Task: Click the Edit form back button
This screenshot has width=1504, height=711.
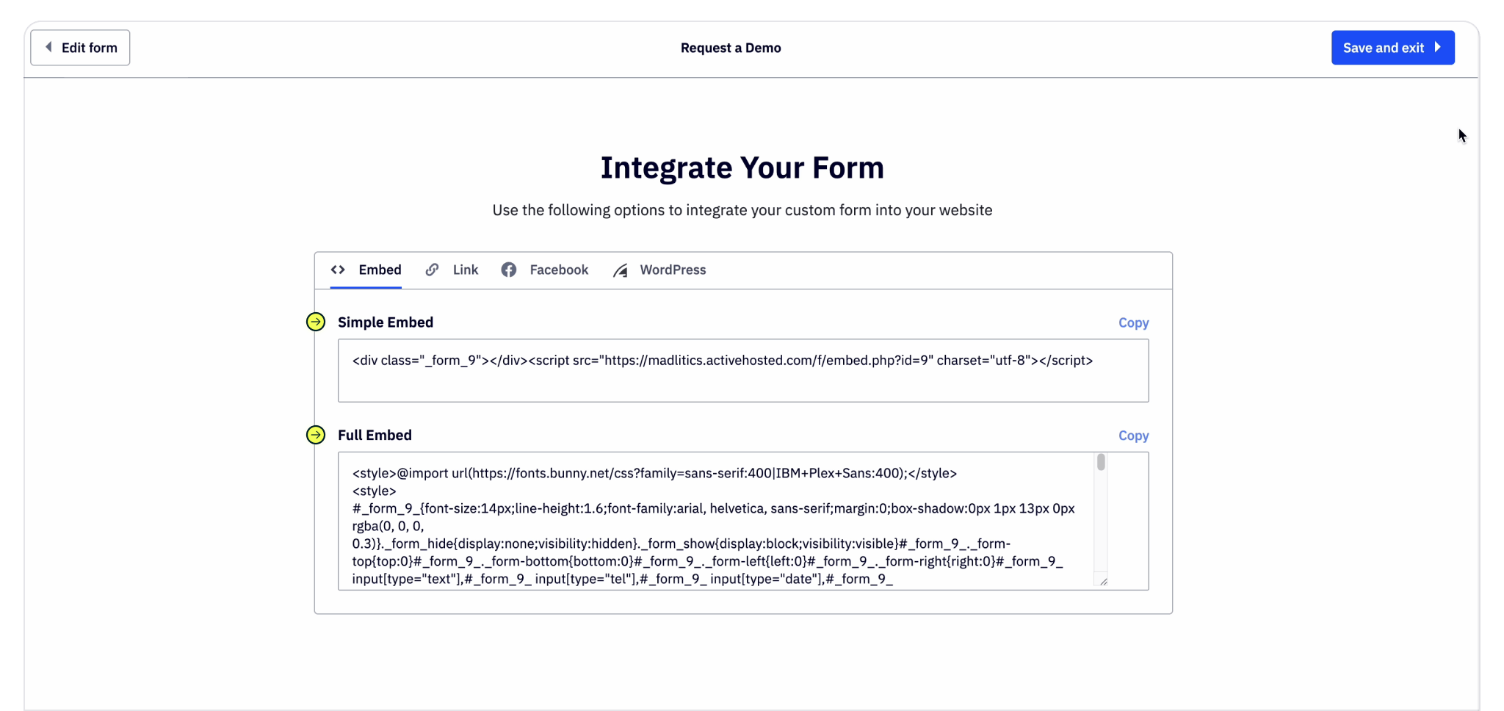Action: pos(80,48)
